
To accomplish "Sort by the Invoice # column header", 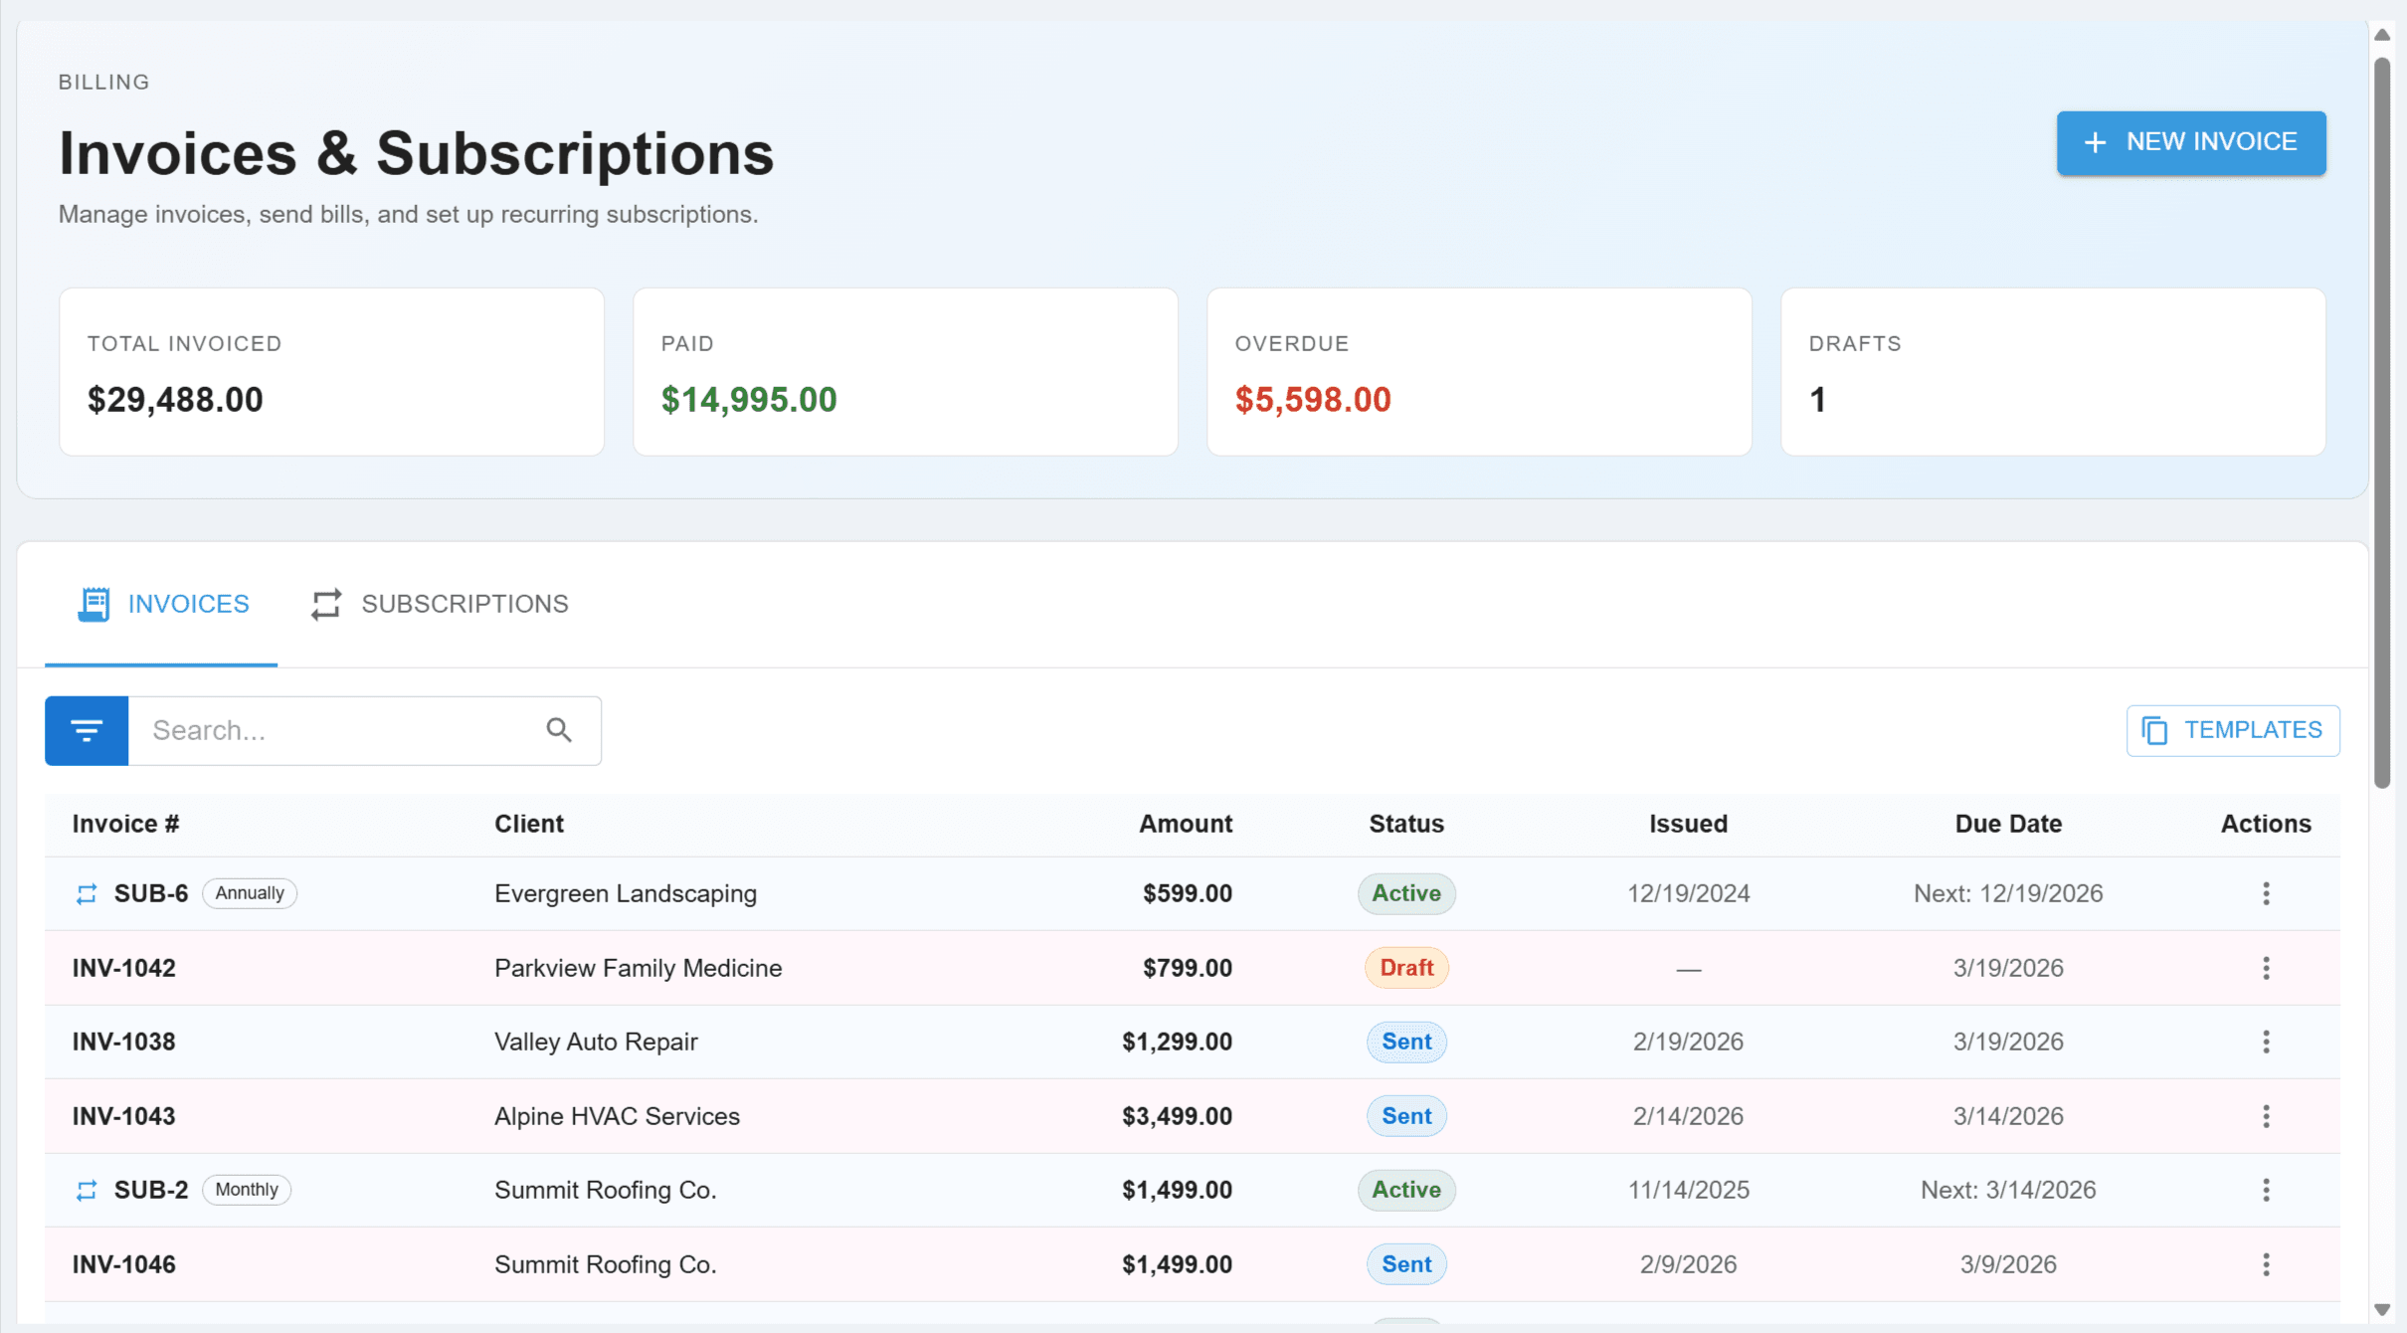I will point(125,824).
